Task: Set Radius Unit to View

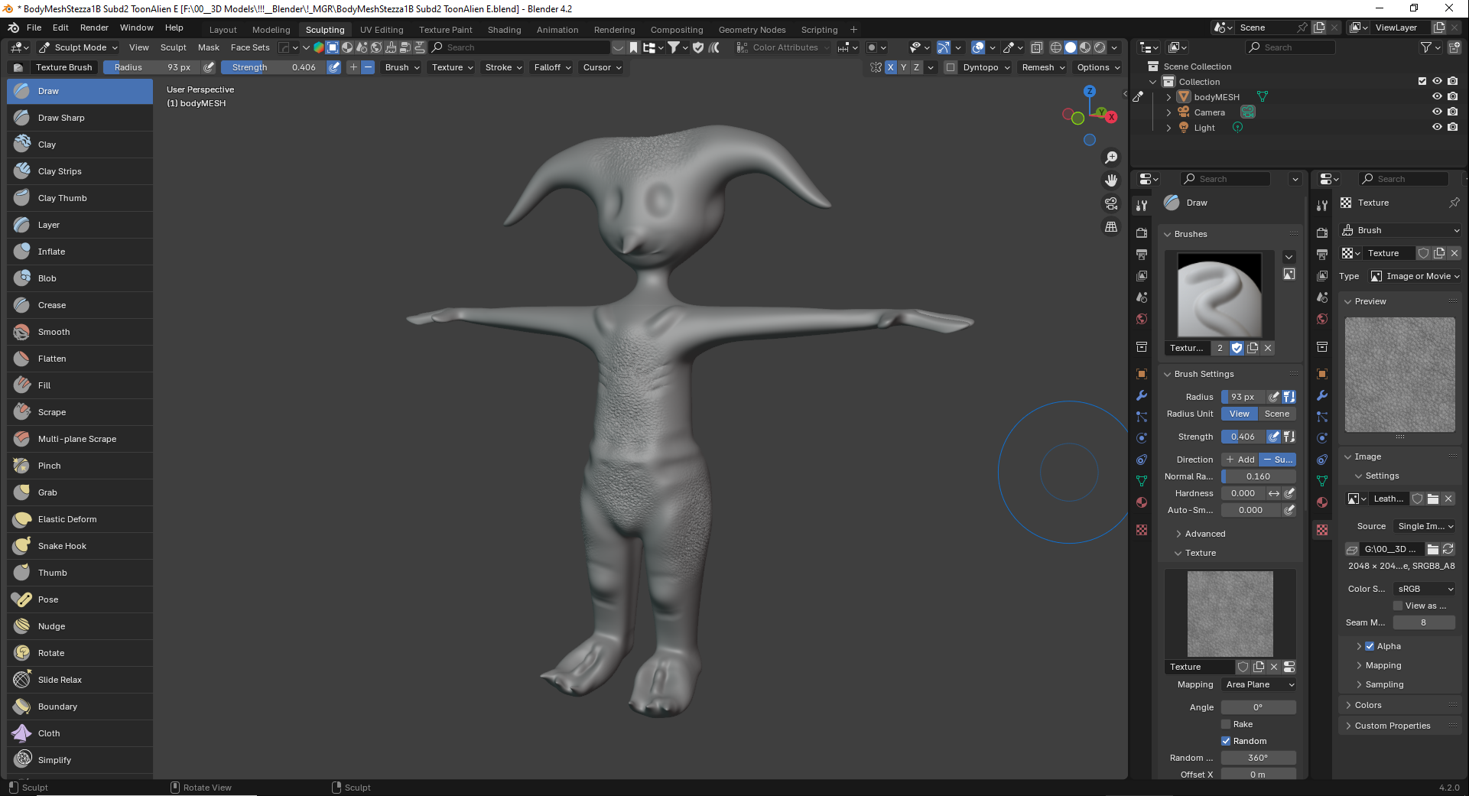Action: pyautogui.click(x=1240, y=414)
